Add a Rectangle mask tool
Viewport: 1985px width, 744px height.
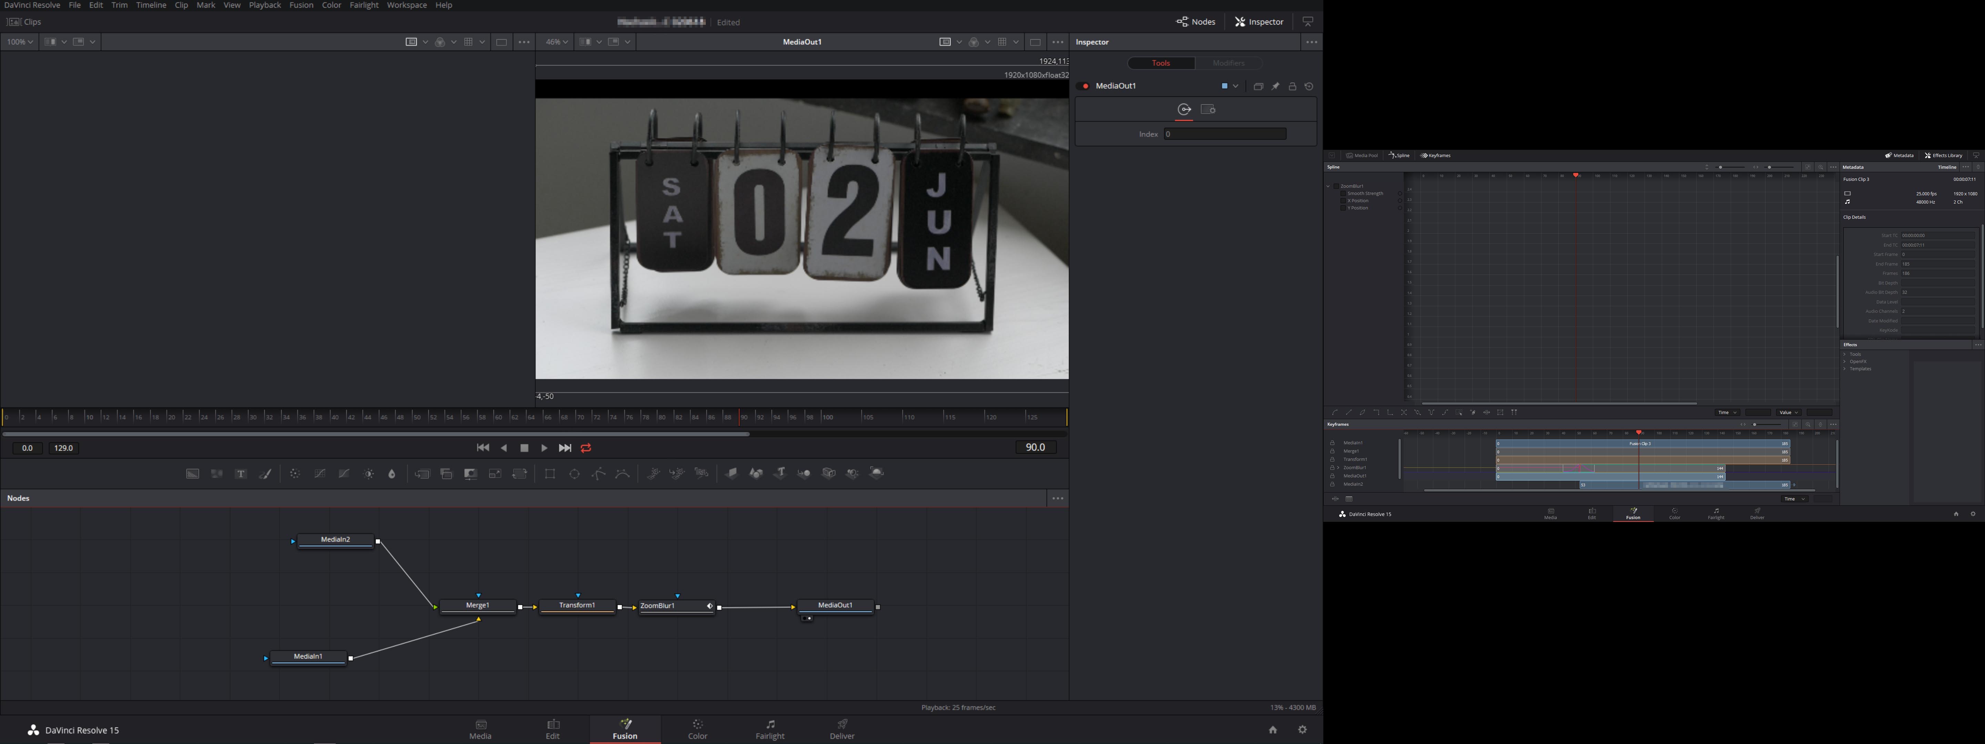(x=550, y=474)
